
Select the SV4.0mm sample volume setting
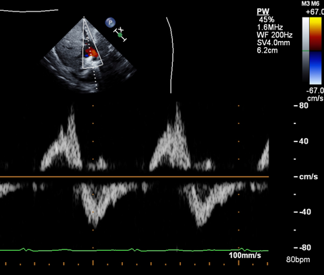[x=273, y=42]
